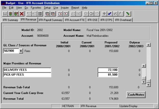159x109 pixels.
Task: Click the traffic light toolbar icon
Action: point(10,13)
